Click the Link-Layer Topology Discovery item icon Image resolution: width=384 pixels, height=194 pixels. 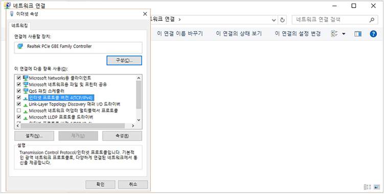click(x=26, y=105)
